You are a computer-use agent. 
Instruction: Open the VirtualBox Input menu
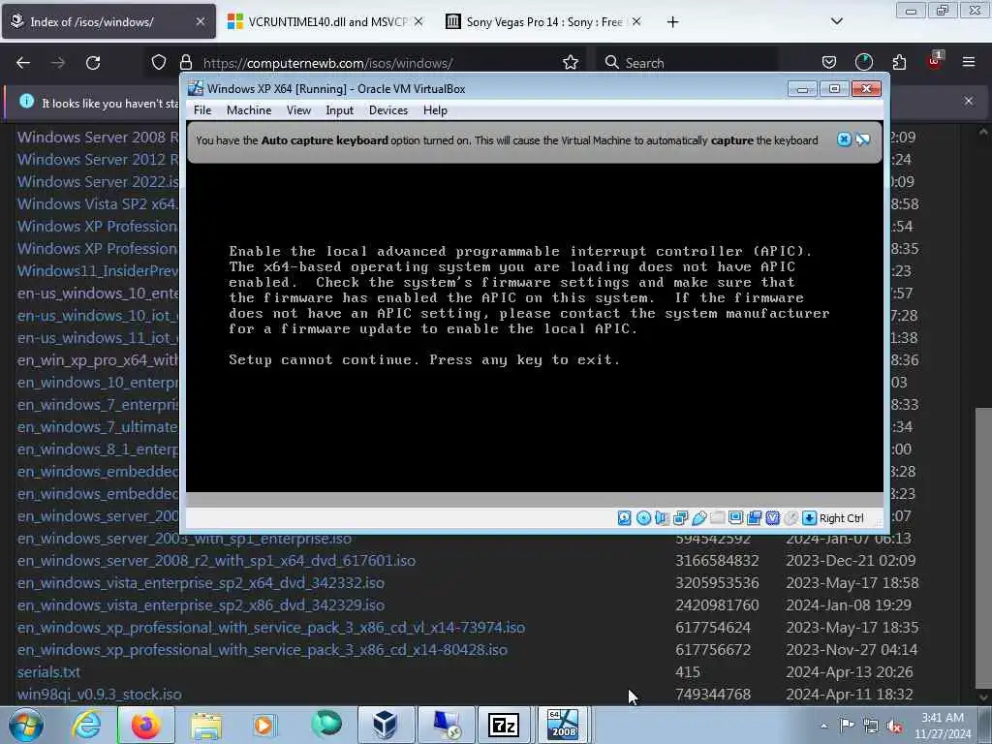(x=339, y=110)
